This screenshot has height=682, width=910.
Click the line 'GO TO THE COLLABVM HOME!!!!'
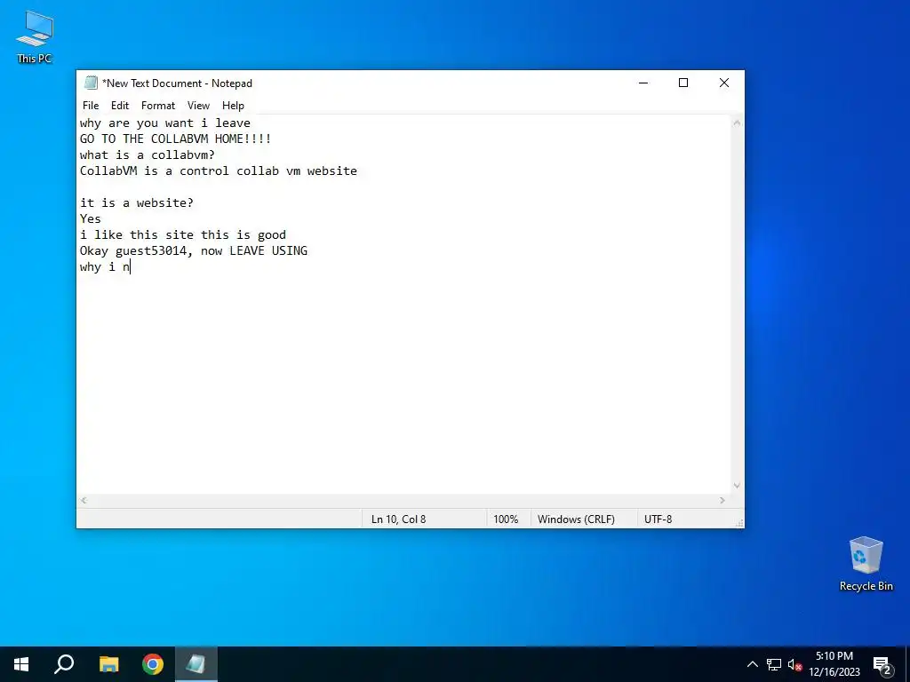[x=175, y=139]
